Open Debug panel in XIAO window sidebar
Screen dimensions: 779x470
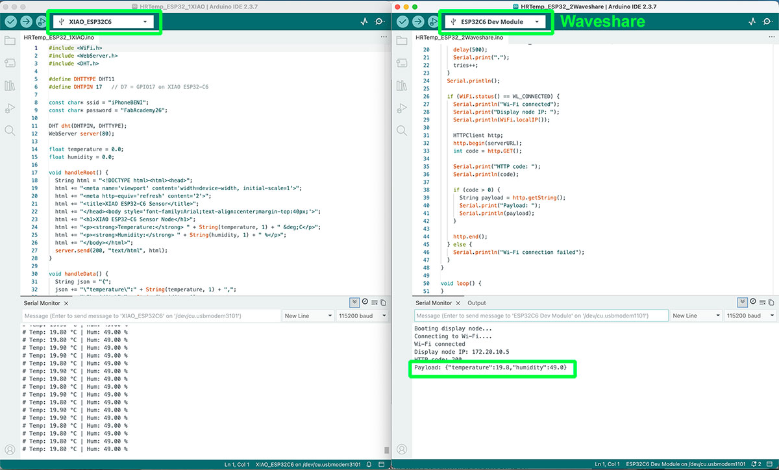click(10, 108)
